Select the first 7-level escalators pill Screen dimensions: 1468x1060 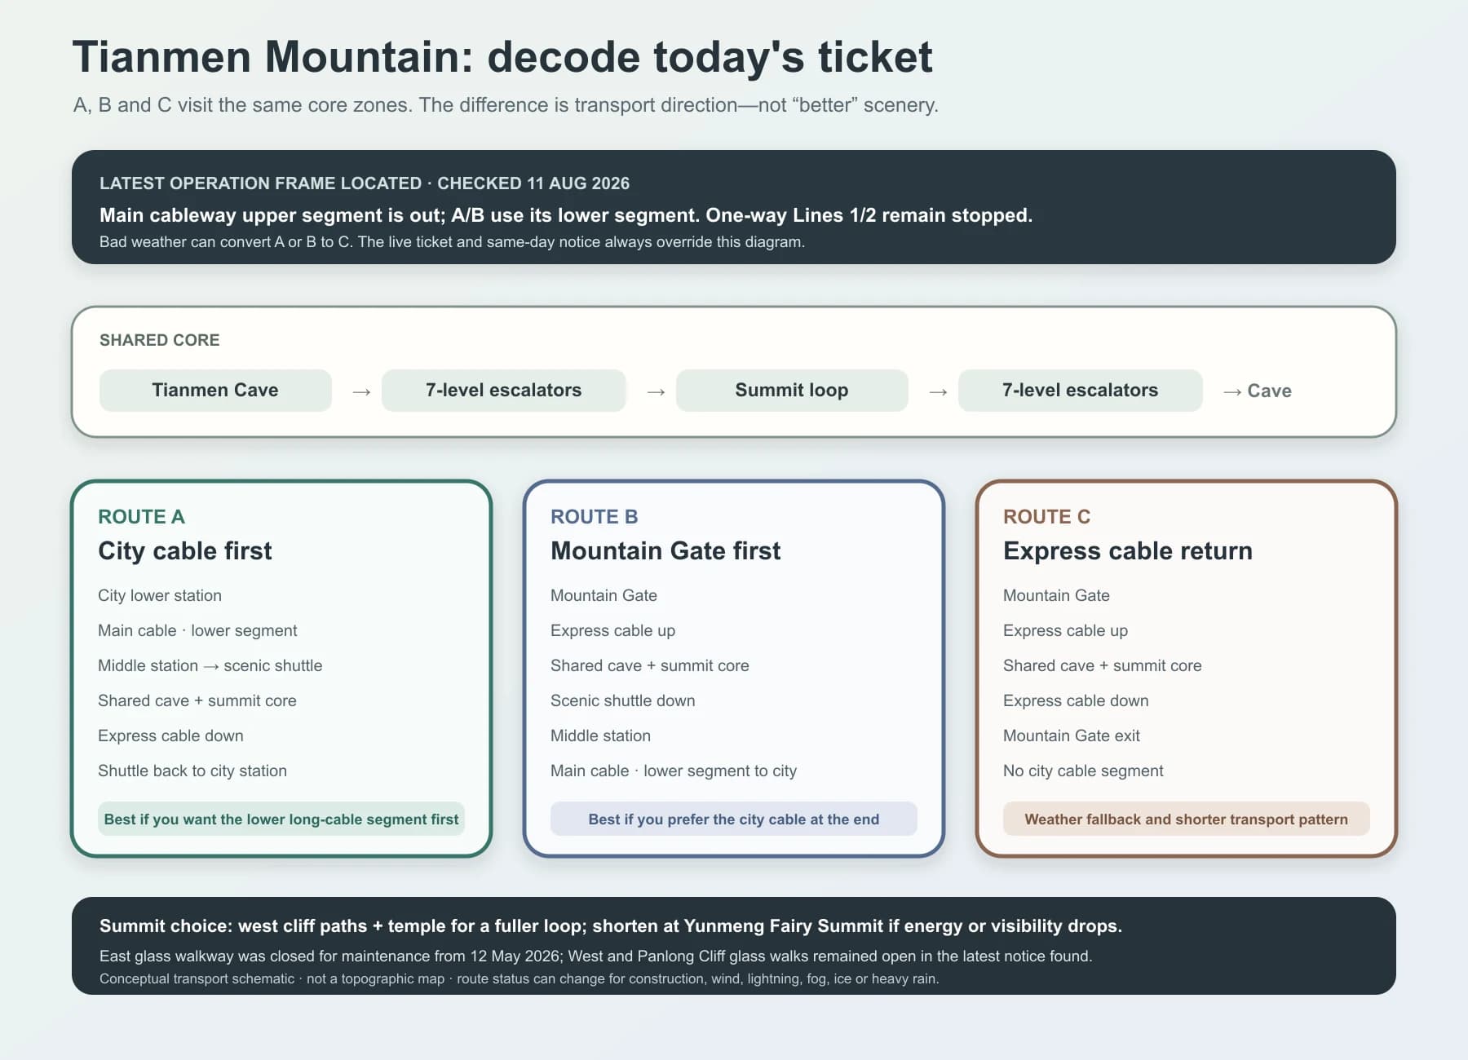503,391
